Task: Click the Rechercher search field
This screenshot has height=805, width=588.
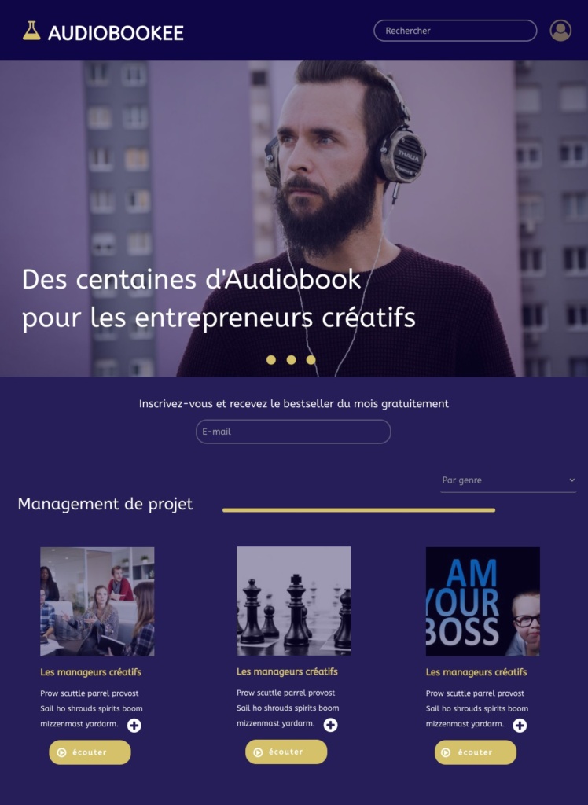Action: pyautogui.click(x=455, y=31)
